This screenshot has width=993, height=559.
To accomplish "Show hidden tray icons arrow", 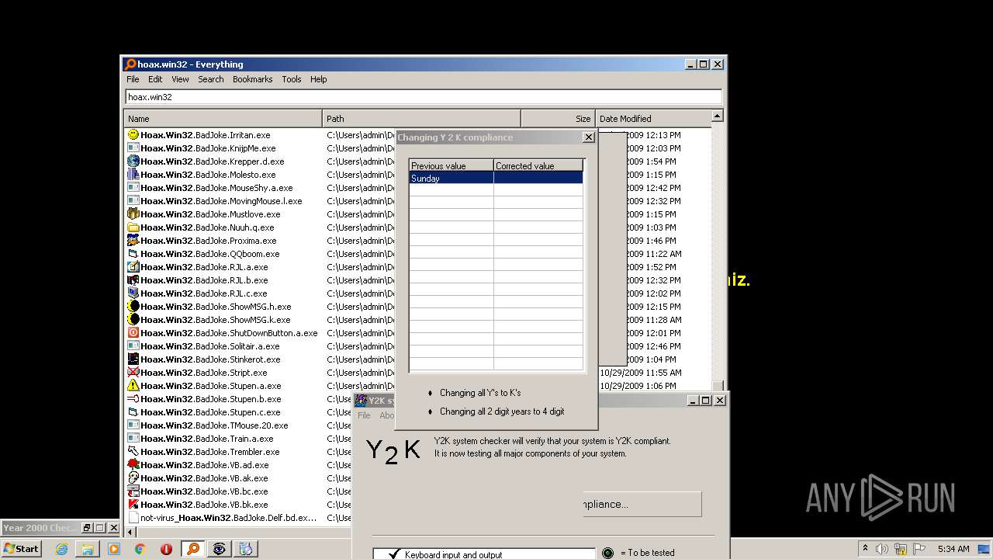I will (865, 549).
